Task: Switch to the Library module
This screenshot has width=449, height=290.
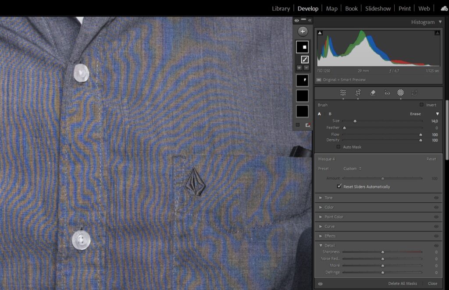Action: 281,8
